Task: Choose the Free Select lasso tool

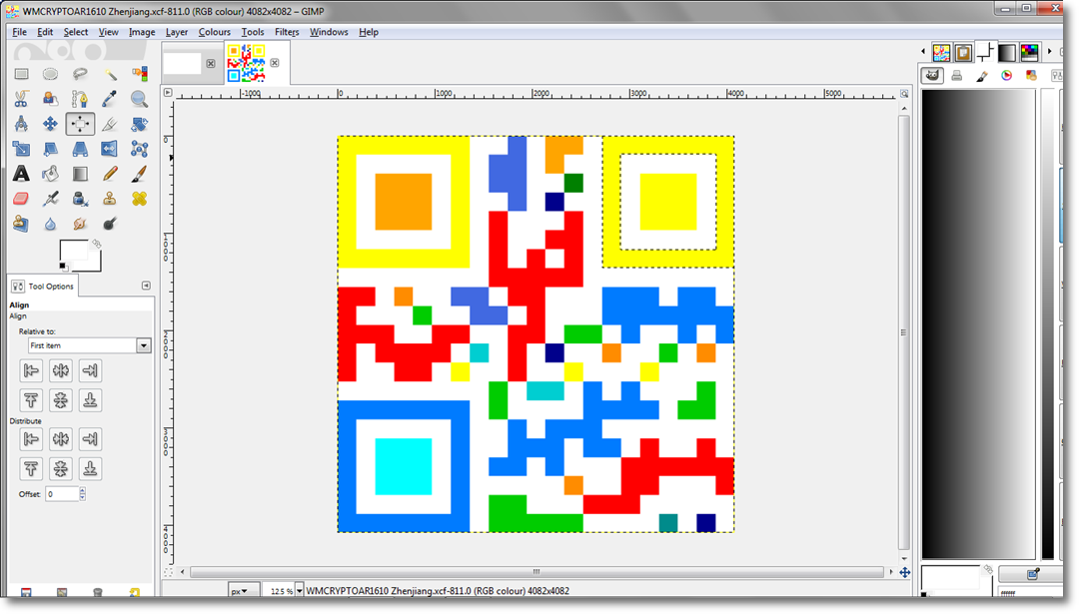Action: 80,74
